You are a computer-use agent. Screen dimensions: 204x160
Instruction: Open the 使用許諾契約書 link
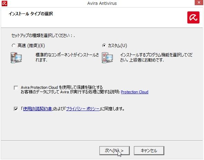point(38,109)
